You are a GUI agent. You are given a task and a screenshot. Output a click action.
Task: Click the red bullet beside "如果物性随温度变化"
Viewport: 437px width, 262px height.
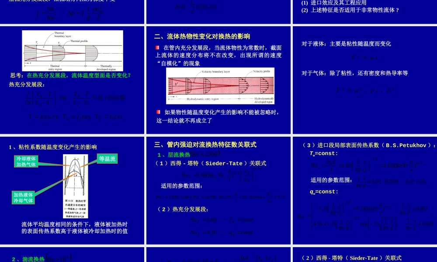point(158,111)
